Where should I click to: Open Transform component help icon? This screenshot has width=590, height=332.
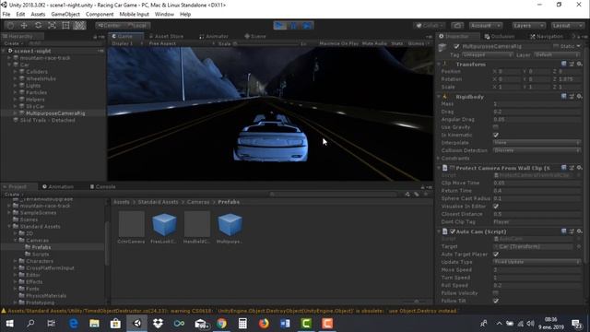coord(563,64)
